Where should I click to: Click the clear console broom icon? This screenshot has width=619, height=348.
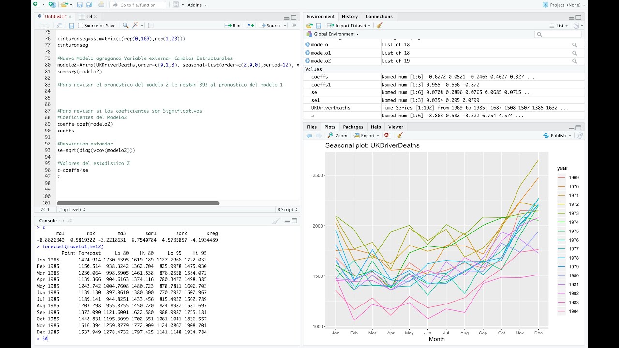tap(275, 221)
